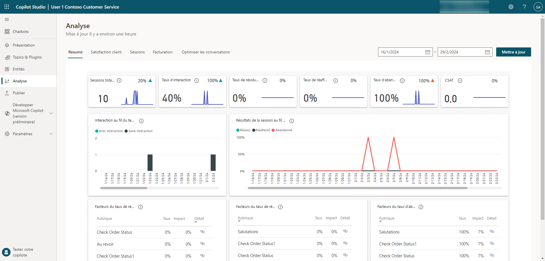Show info for Taux de résolution card
Screen dimensions: 545x261
click(265, 80)
